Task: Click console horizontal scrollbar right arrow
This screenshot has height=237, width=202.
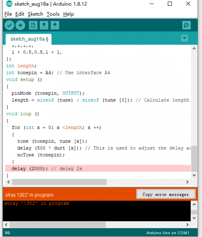Action: (187, 224)
